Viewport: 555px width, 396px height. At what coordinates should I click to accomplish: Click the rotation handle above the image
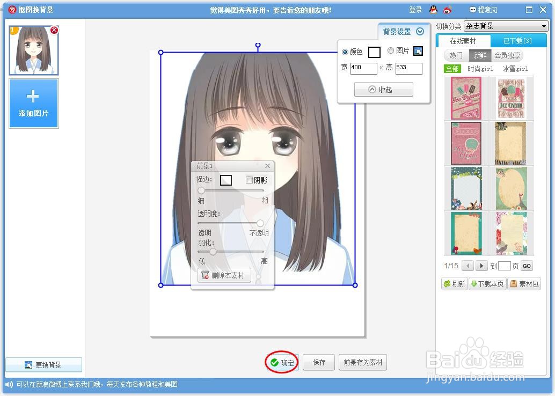tap(258, 45)
